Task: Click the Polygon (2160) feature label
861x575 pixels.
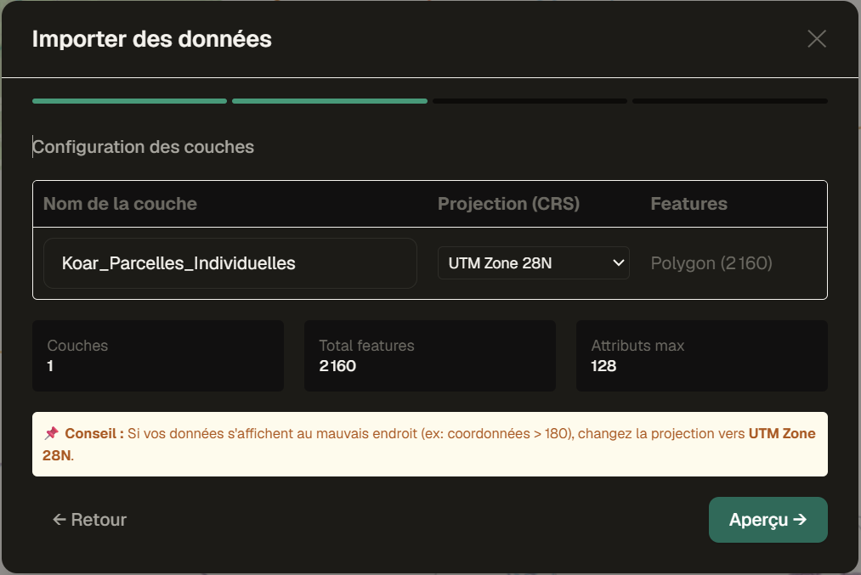Action: [711, 263]
